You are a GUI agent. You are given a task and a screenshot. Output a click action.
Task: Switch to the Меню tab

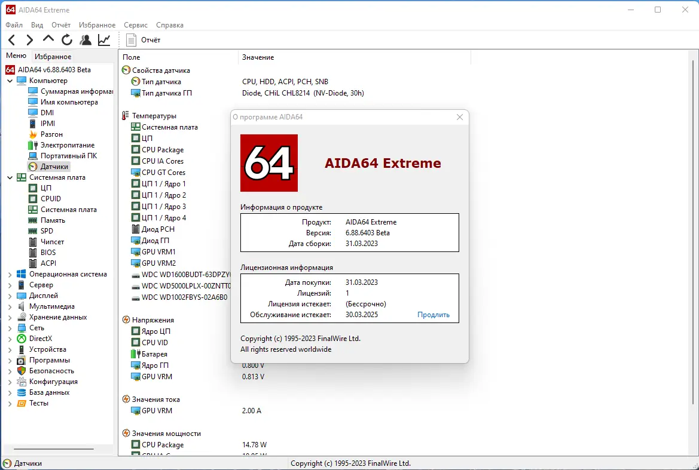click(x=16, y=56)
